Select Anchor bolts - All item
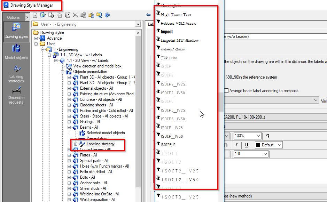Image resolution: width=327 pixels, height=202 pixels. (94, 183)
